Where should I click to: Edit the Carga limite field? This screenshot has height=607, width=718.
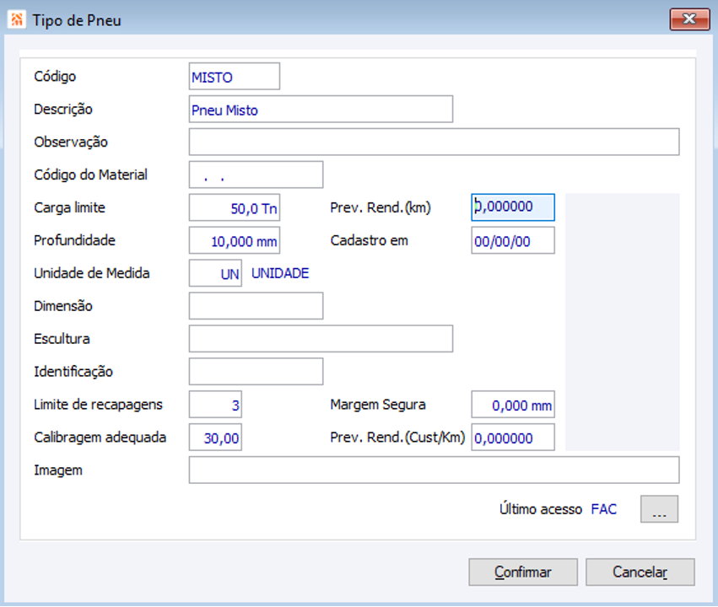pyautogui.click(x=235, y=207)
